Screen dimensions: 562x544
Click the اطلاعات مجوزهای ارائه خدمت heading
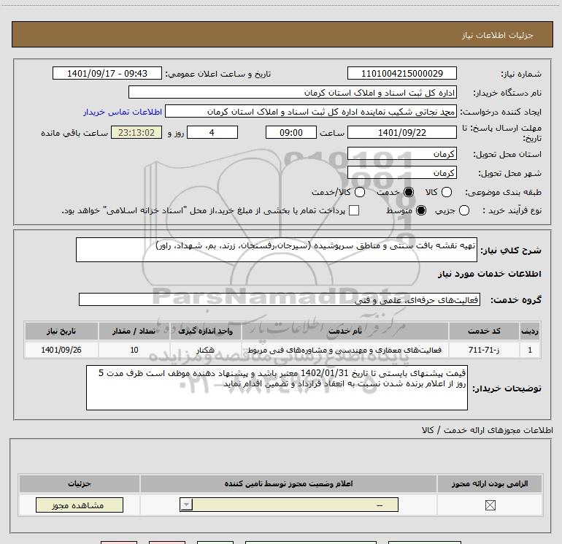tap(488, 430)
